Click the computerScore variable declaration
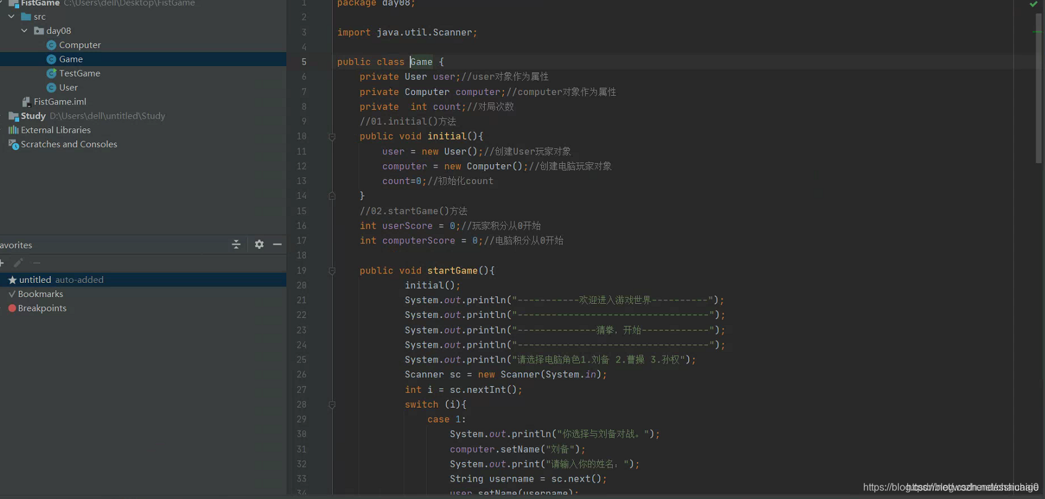This screenshot has width=1045, height=499. pyautogui.click(x=419, y=241)
